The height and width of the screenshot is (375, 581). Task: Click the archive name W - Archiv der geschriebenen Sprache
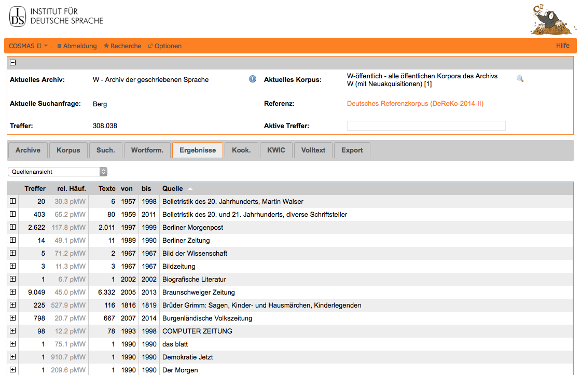[x=150, y=80]
